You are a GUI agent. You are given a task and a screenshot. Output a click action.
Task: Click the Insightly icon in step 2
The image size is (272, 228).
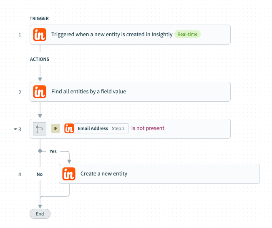(40, 92)
